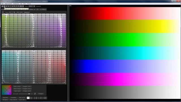Click the color model stepper arrows

point(35,6)
